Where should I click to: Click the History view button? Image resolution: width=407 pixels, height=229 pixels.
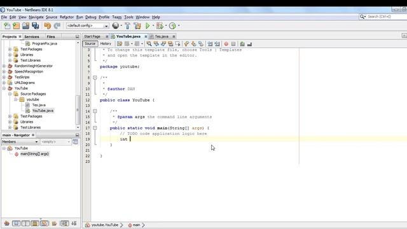[x=106, y=44]
